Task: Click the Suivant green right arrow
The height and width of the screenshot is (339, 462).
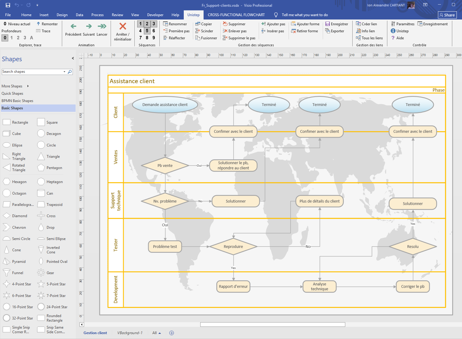Action: [x=89, y=26]
